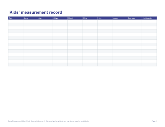Image resolution: width=165 pixels, height=127 pixels.
Task: Select the Shoe size column header
Action: [x=134, y=18]
